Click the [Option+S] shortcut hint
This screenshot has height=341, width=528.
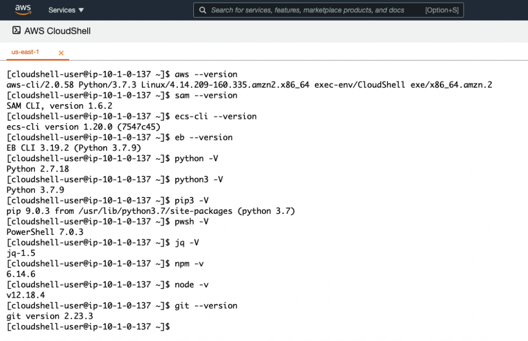click(x=442, y=10)
